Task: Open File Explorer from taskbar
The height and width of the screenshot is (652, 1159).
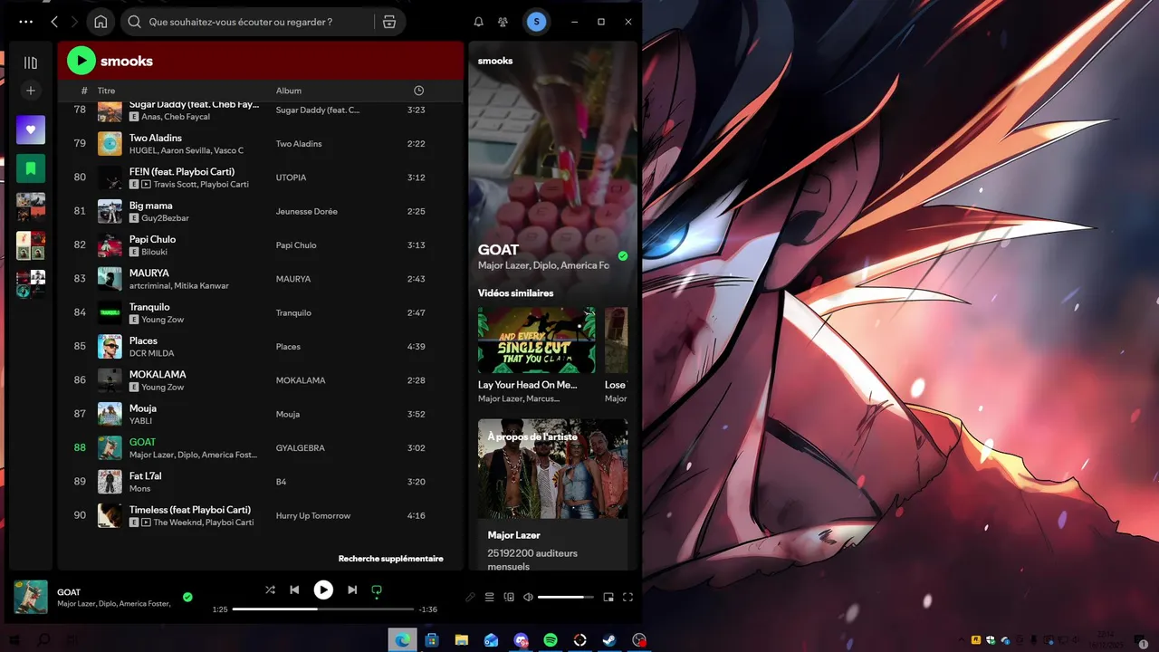Action: coord(462,639)
